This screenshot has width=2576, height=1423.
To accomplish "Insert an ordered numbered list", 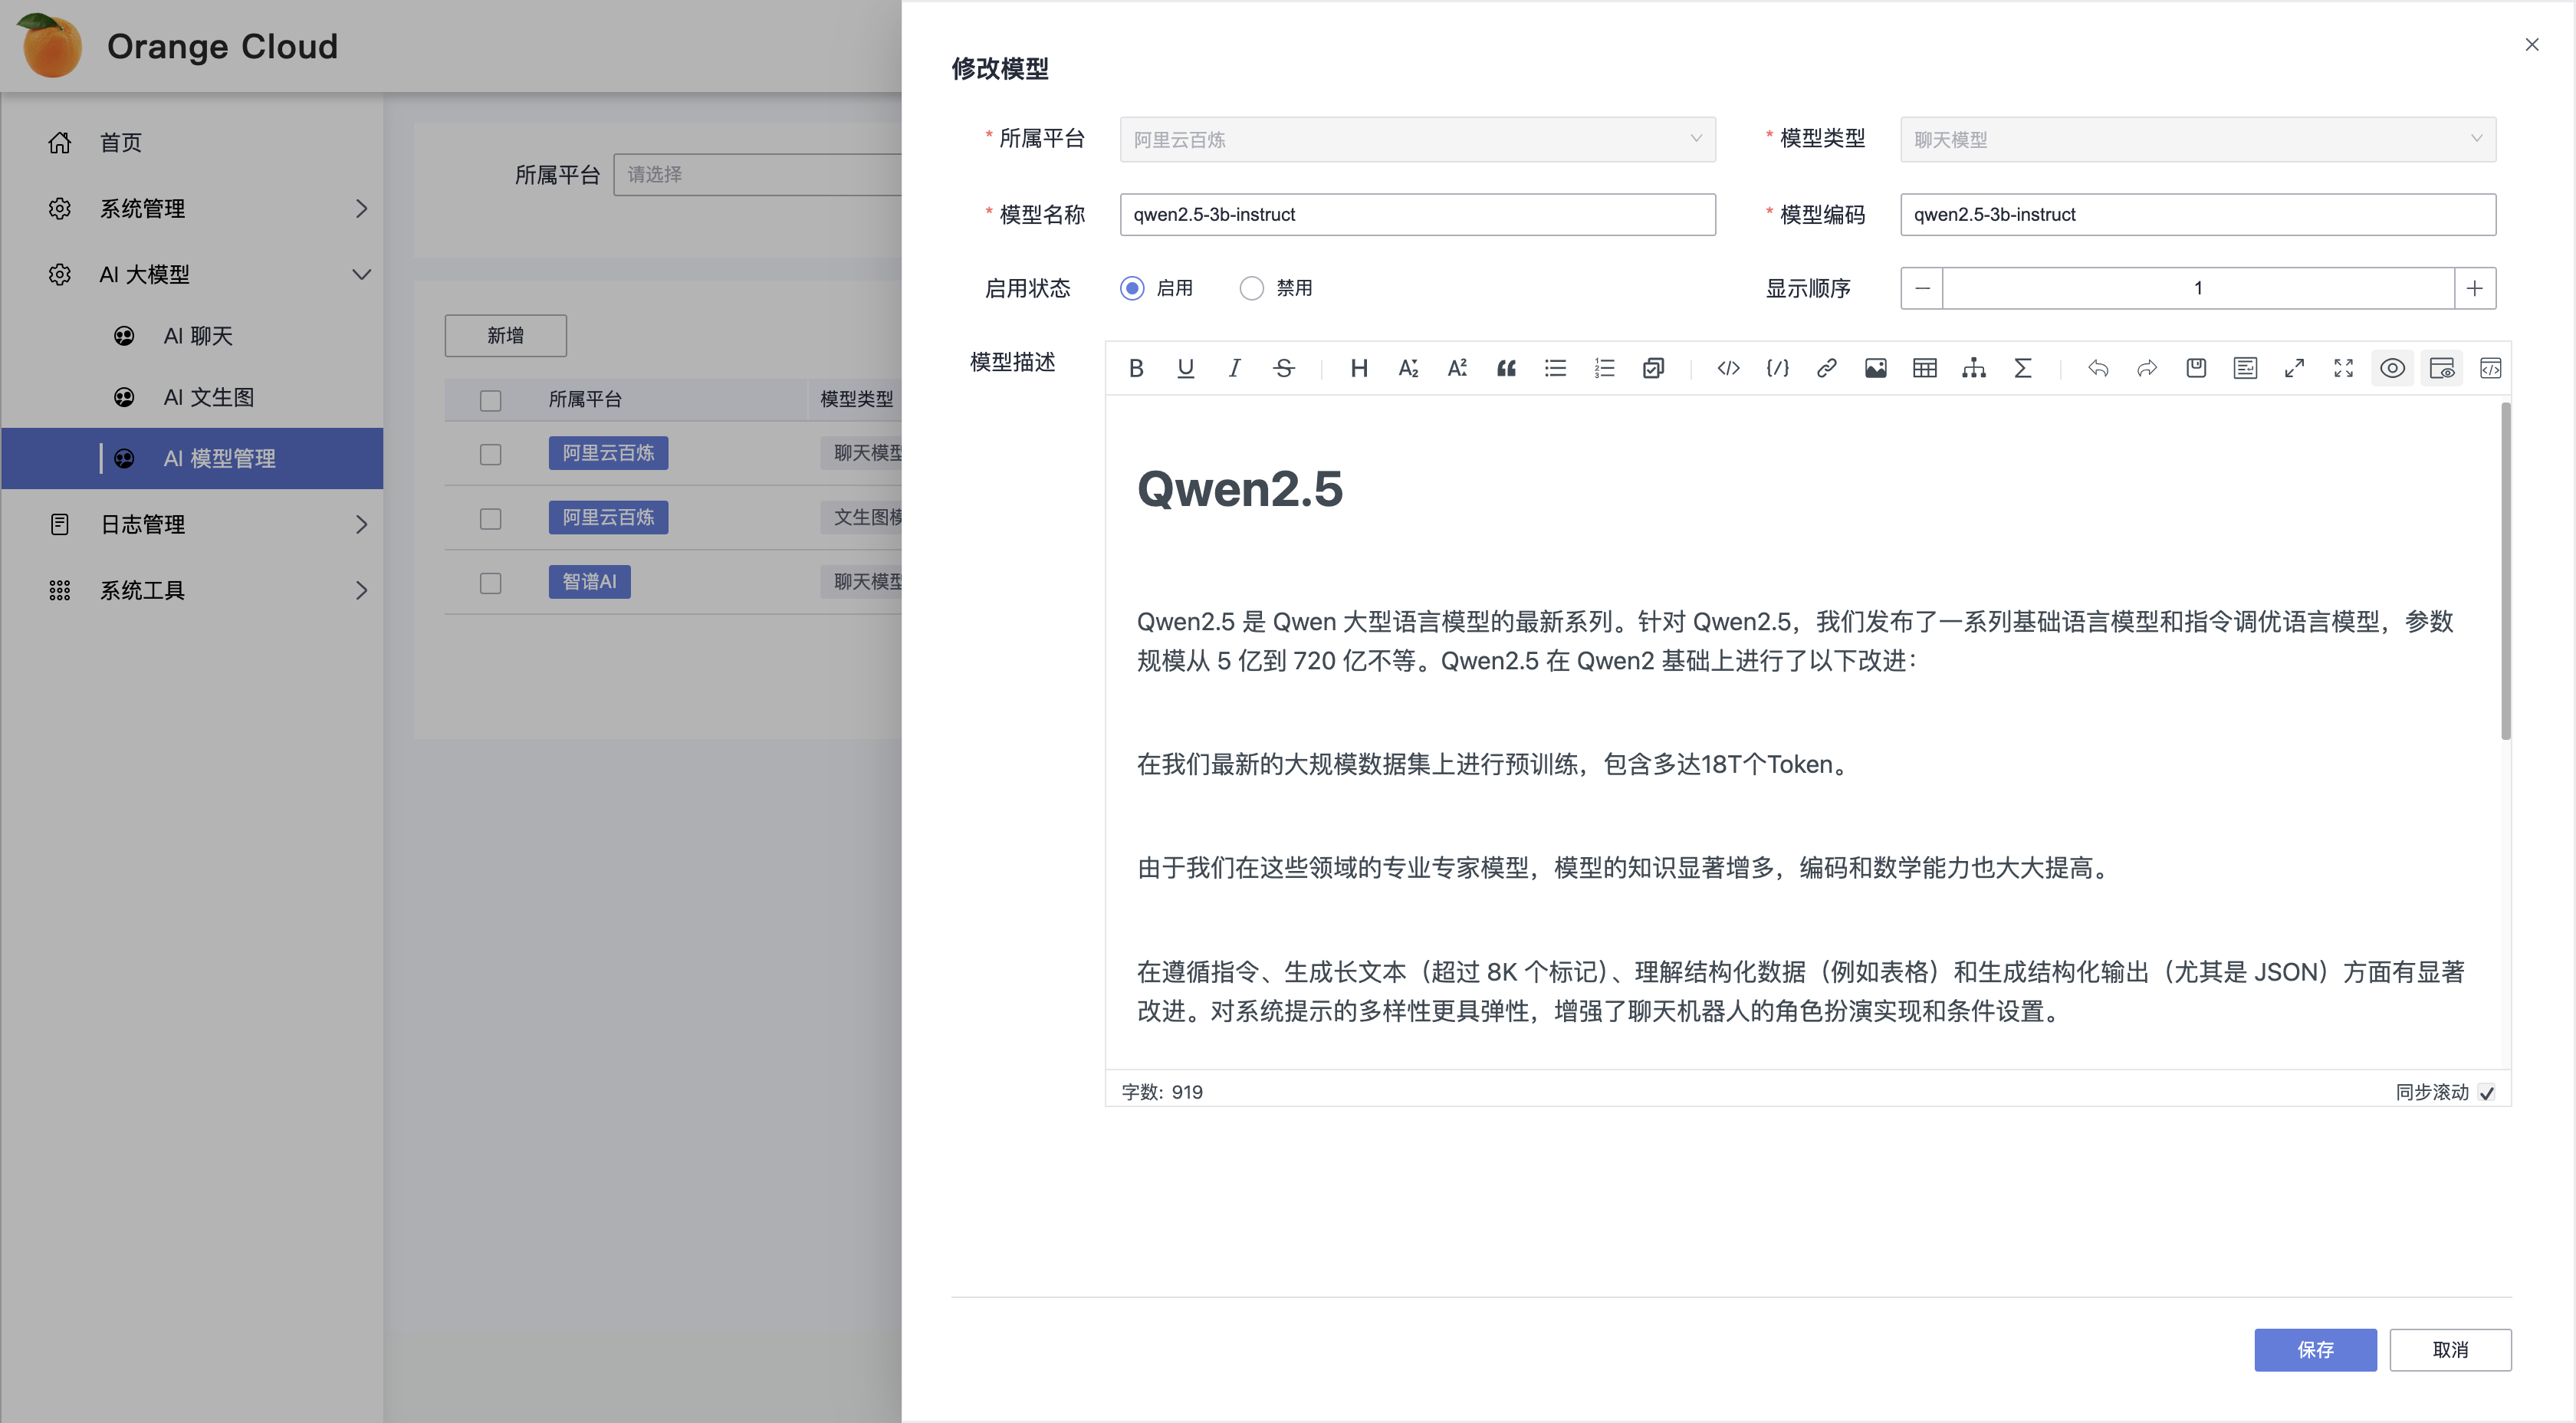I will point(1604,368).
